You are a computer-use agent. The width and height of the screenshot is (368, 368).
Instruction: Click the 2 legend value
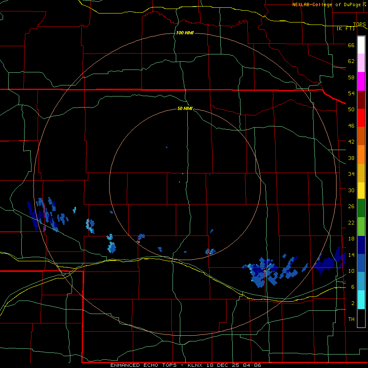(353, 303)
